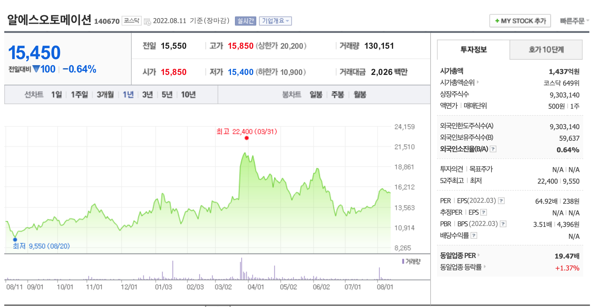Toggle the 실시간 real-time button
This screenshot has height=307, width=593.
246,21
